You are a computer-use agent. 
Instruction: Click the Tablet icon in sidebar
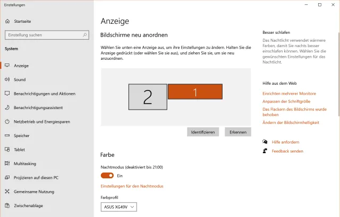pyautogui.click(x=7, y=149)
